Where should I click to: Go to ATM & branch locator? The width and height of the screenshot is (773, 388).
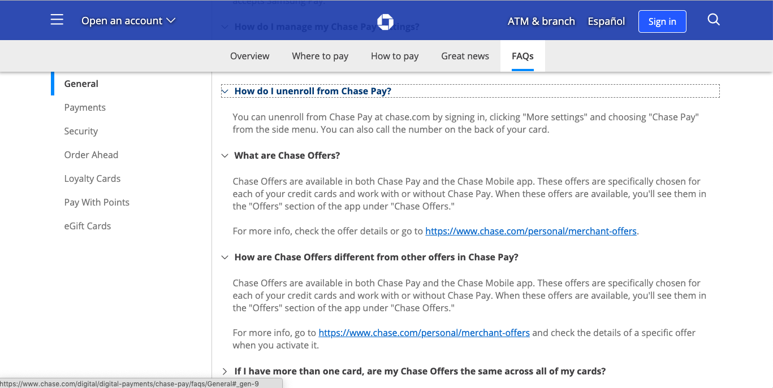tap(541, 21)
